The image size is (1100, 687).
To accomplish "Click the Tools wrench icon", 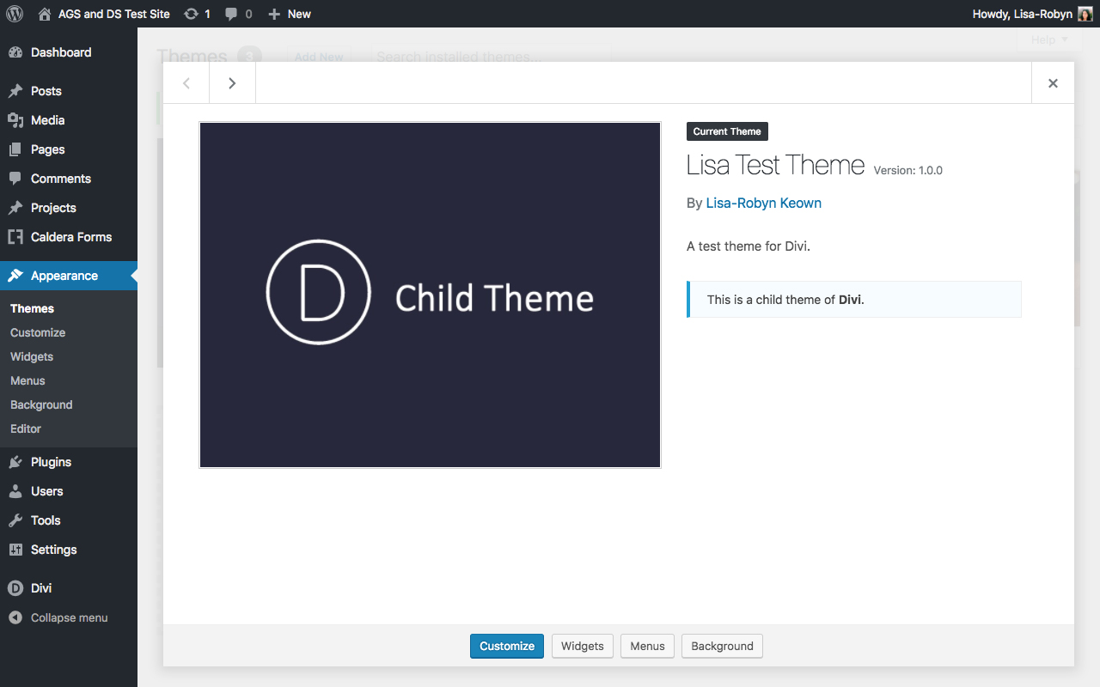I will 15,520.
